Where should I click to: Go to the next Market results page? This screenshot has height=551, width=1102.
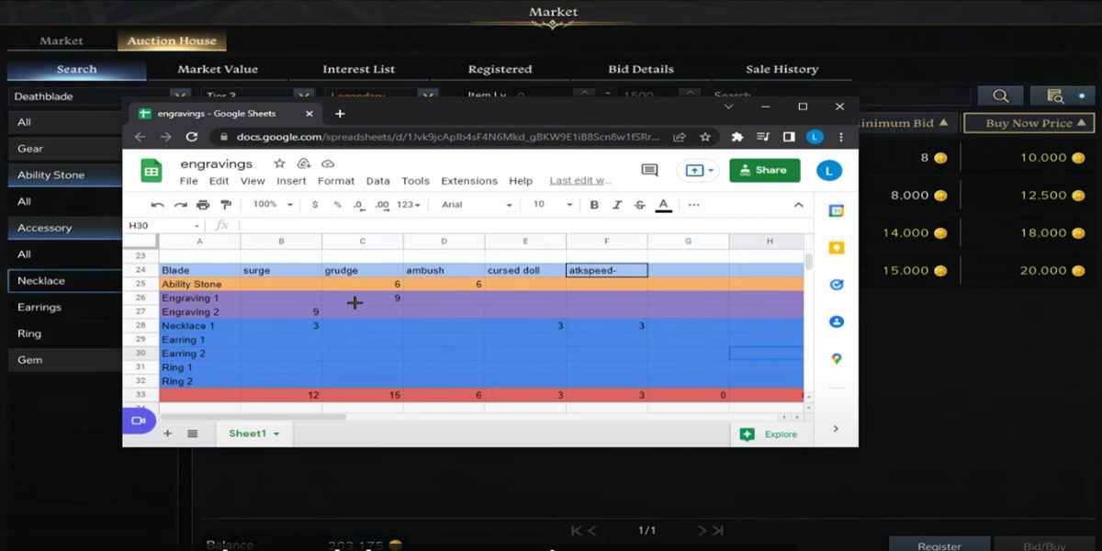[x=703, y=531]
